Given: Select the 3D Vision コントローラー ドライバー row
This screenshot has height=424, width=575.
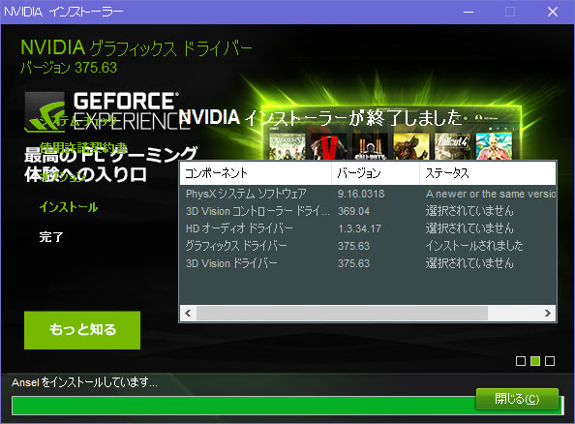Looking at the screenshot, I should click(x=368, y=211).
